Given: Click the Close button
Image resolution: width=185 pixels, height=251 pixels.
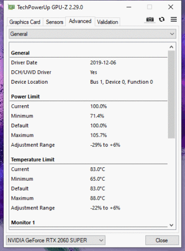Looking at the screenshot, I should point(162,240).
